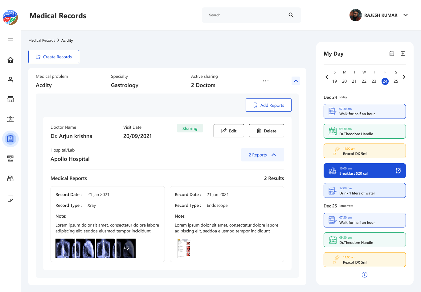View the +5 additional Xray images
The width and height of the screenshot is (421, 292).
point(126,248)
